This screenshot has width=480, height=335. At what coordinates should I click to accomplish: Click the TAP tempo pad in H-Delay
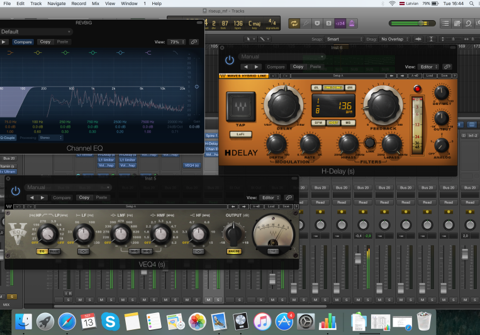pyautogui.click(x=240, y=106)
